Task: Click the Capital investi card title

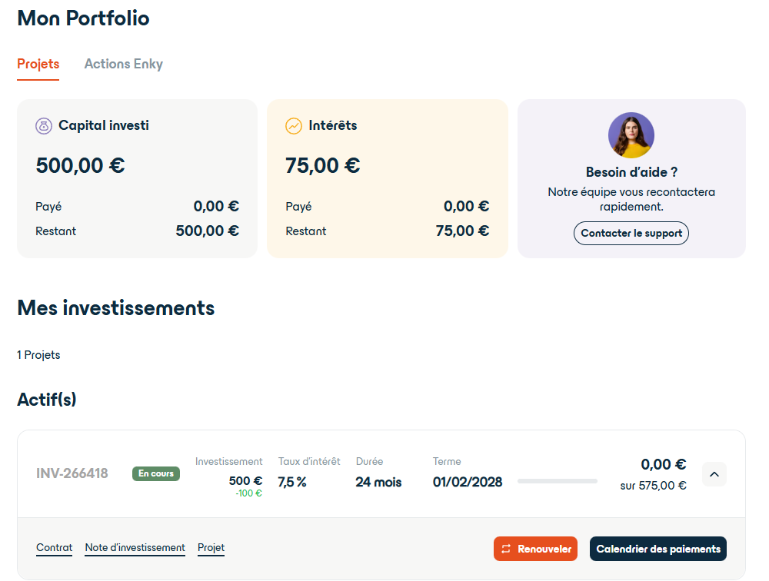Action: [104, 125]
